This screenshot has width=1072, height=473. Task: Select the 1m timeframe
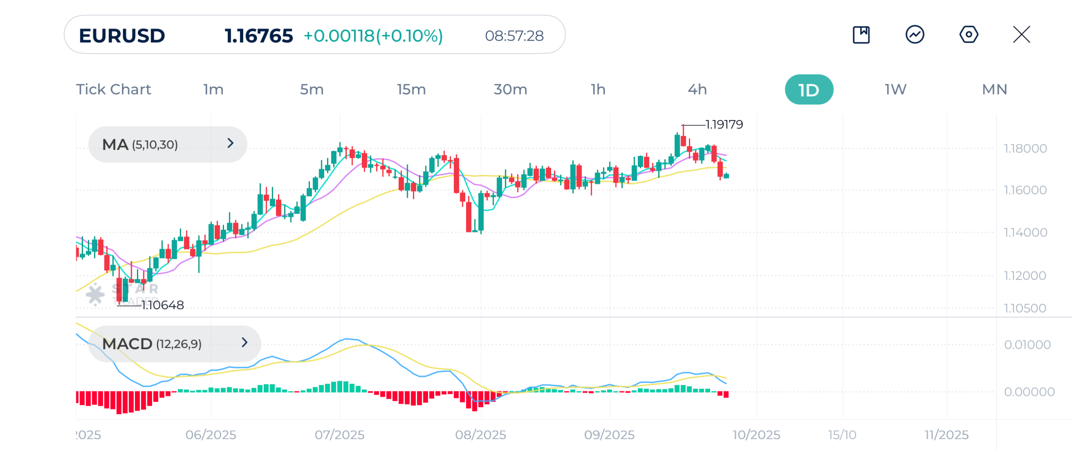click(213, 89)
